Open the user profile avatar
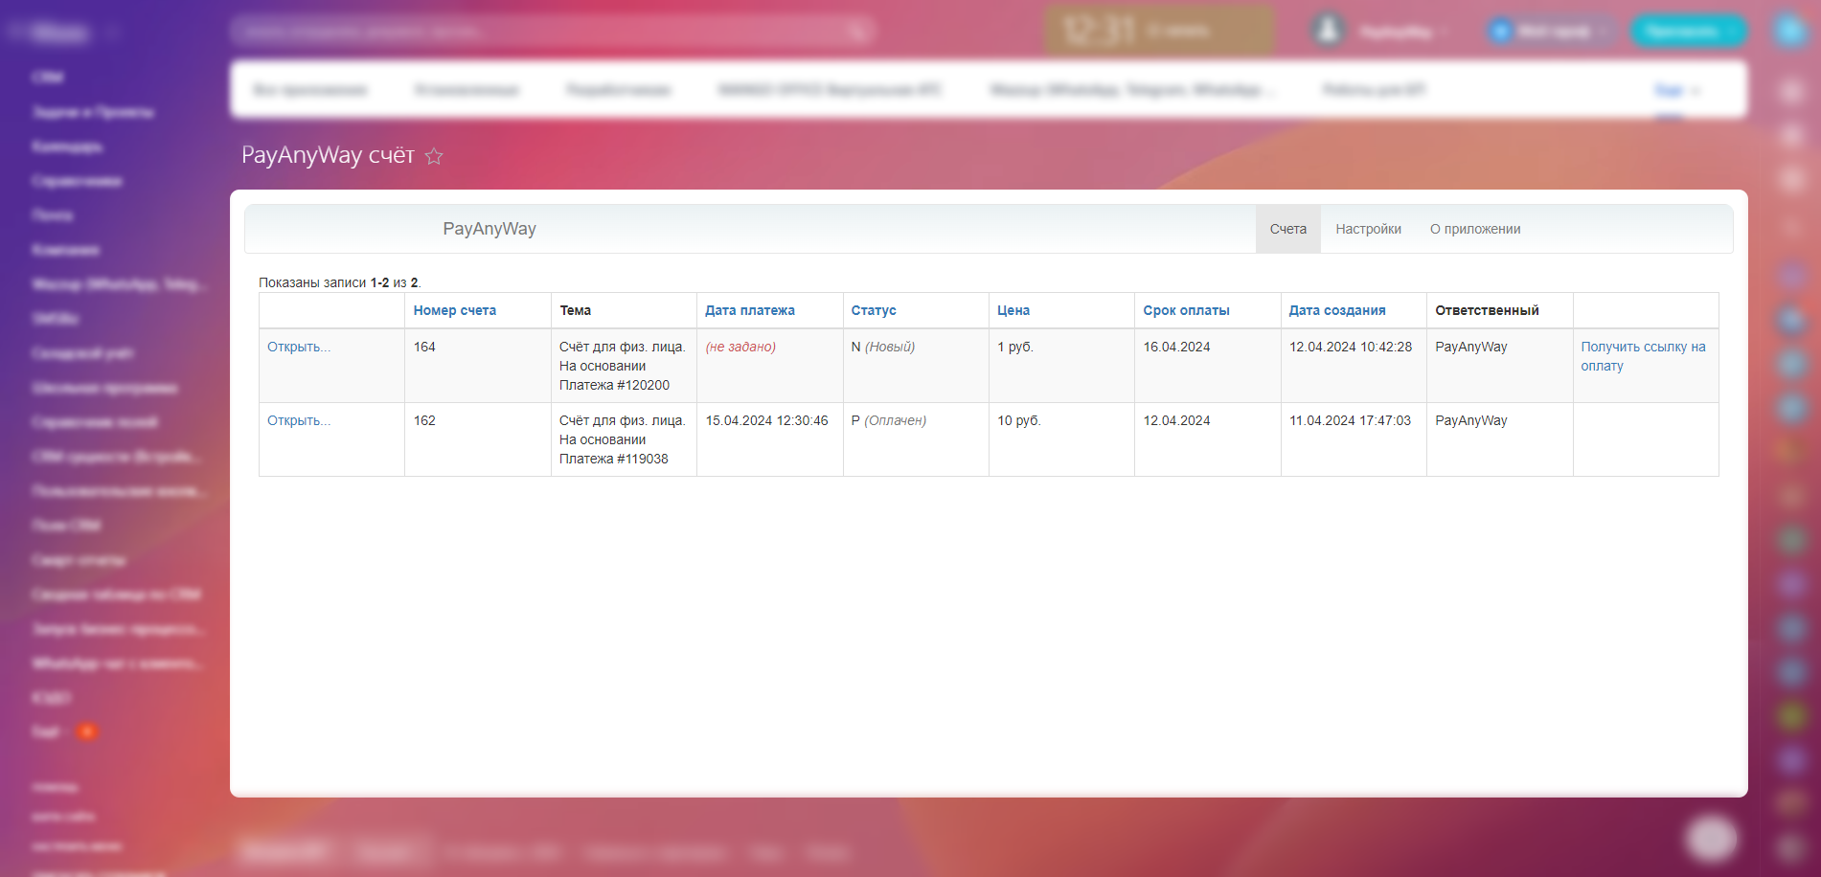1821x877 pixels. [x=1328, y=31]
